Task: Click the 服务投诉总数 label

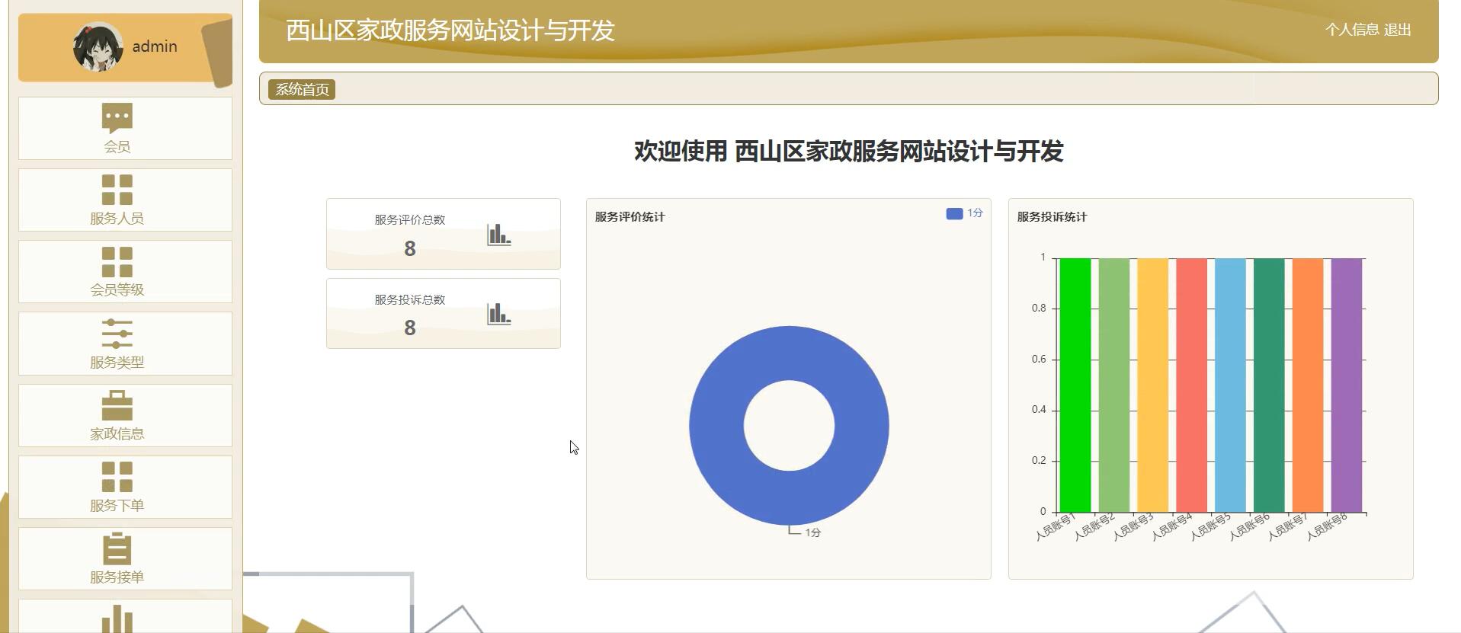Action: pos(410,300)
